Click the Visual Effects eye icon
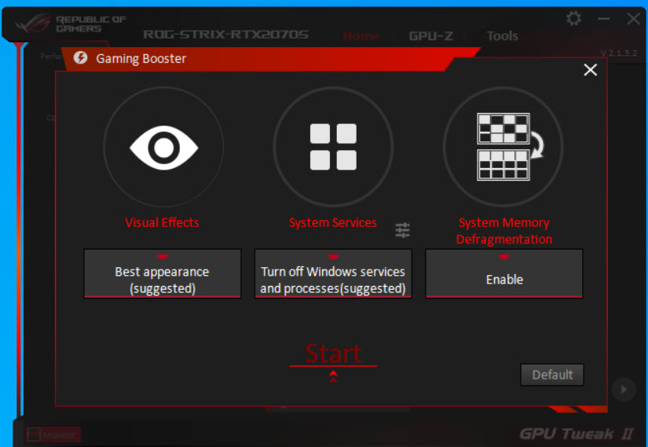 163,147
